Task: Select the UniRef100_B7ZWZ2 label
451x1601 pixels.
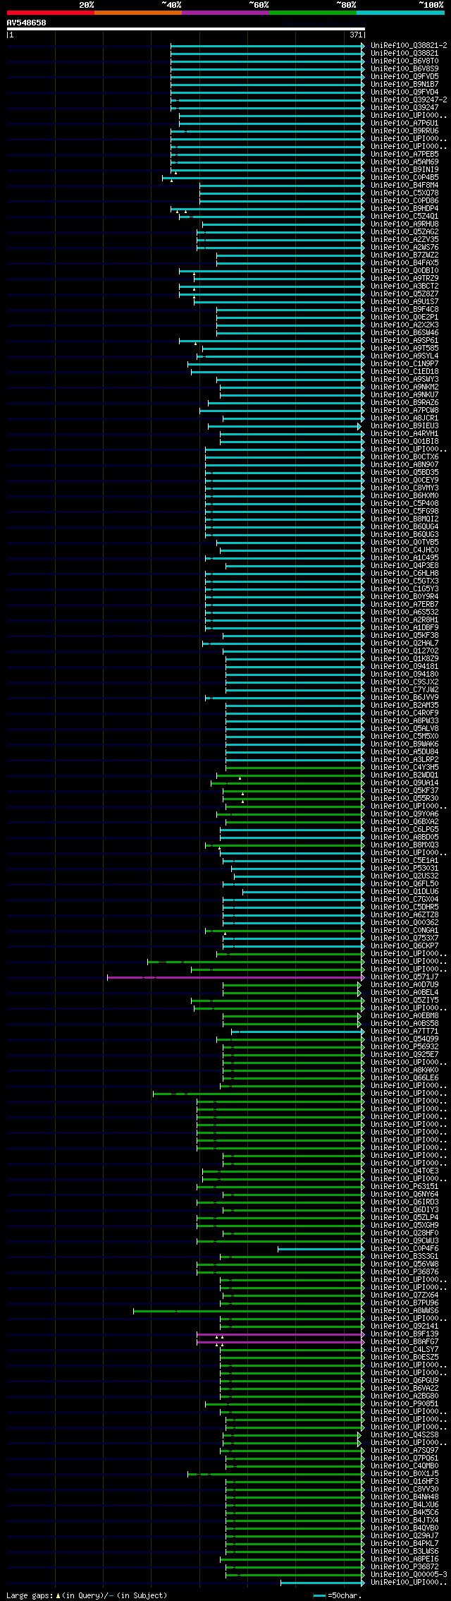Action: (404, 255)
